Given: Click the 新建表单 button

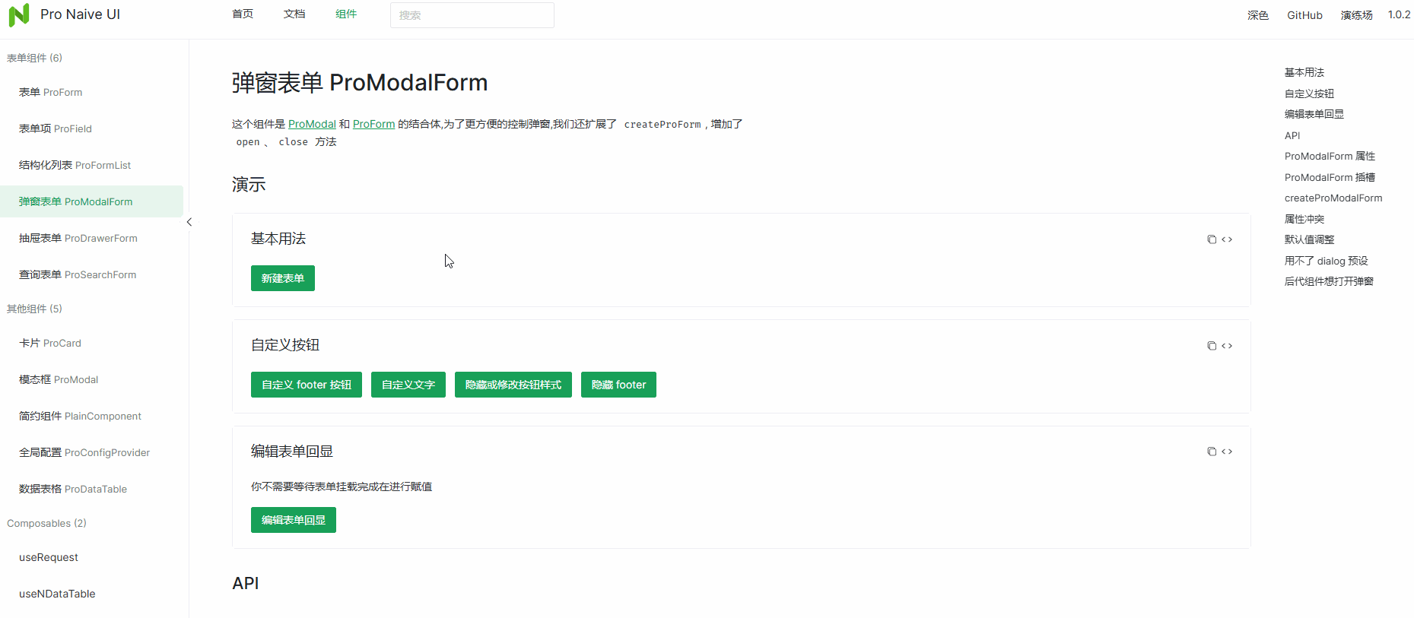Looking at the screenshot, I should [283, 278].
